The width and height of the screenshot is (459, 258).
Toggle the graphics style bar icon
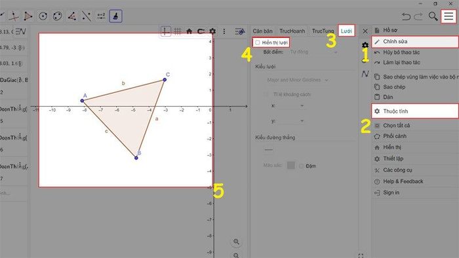pyautogui.click(x=240, y=31)
